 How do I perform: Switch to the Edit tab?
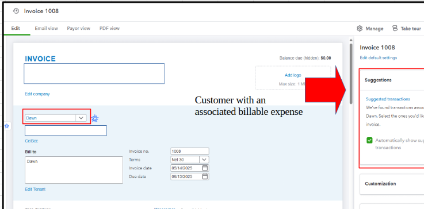[x=16, y=28]
